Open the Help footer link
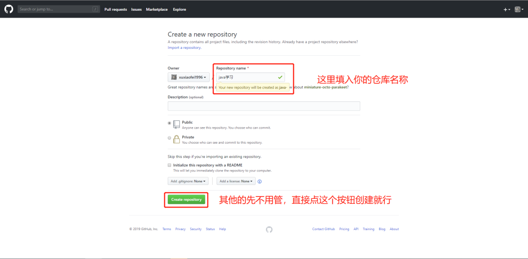 pyautogui.click(x=222, y=229)
